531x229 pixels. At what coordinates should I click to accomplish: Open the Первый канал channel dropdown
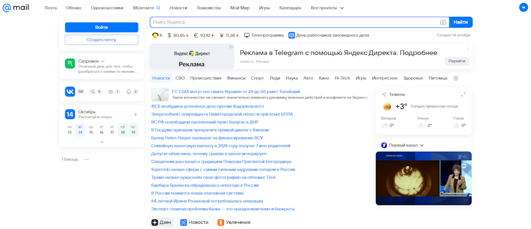click(x=421, y=145)
